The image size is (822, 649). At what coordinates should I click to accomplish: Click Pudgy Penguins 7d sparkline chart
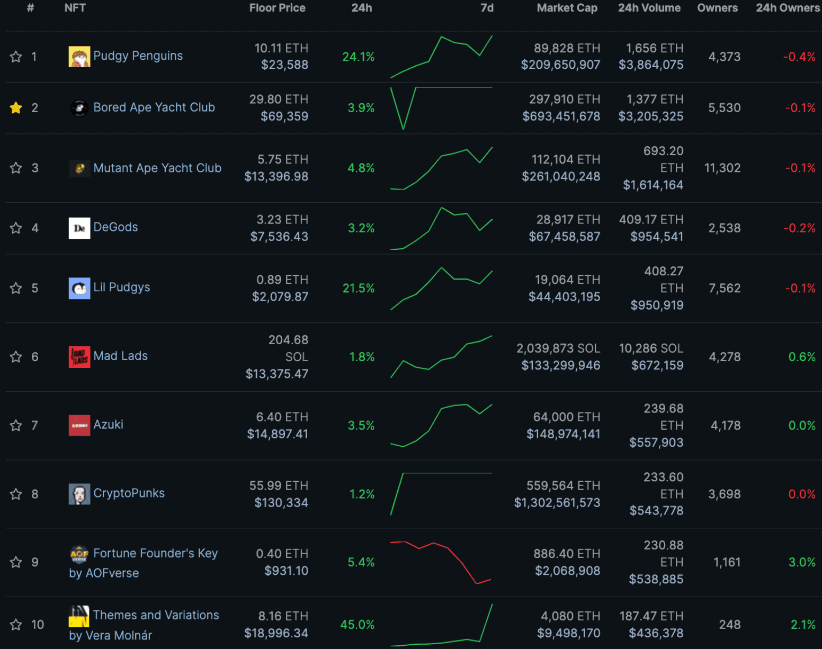(441, 57)
